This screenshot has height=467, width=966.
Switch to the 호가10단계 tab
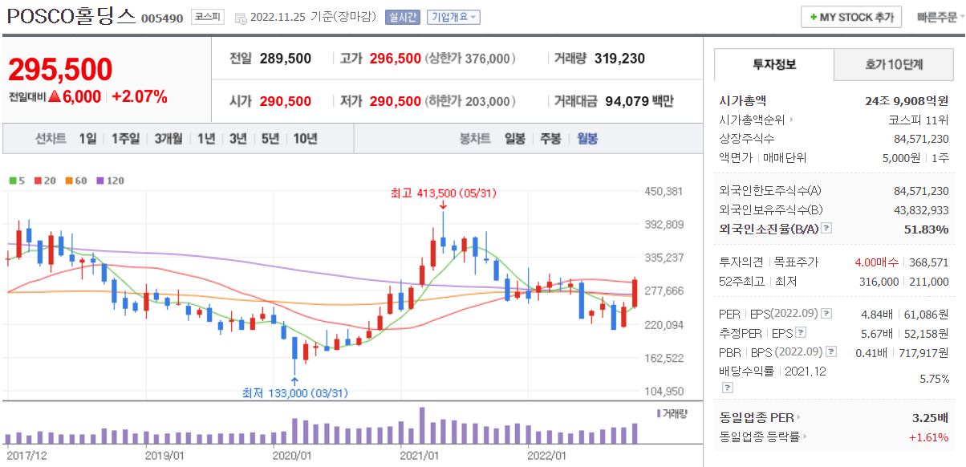point(894,65)
